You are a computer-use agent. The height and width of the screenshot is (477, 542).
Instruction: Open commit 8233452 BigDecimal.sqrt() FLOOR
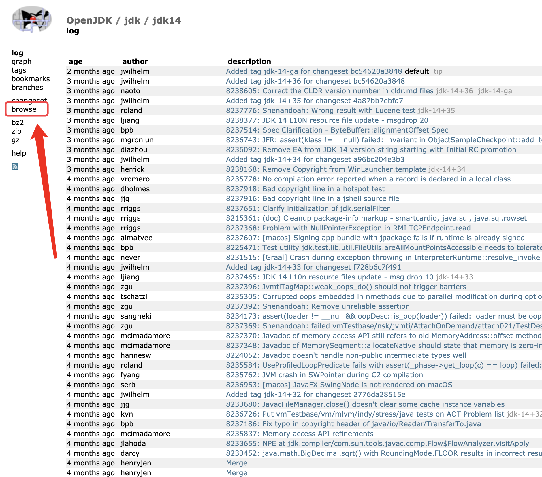384,453
